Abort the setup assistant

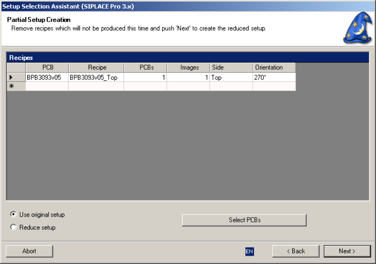coord(29,251)
